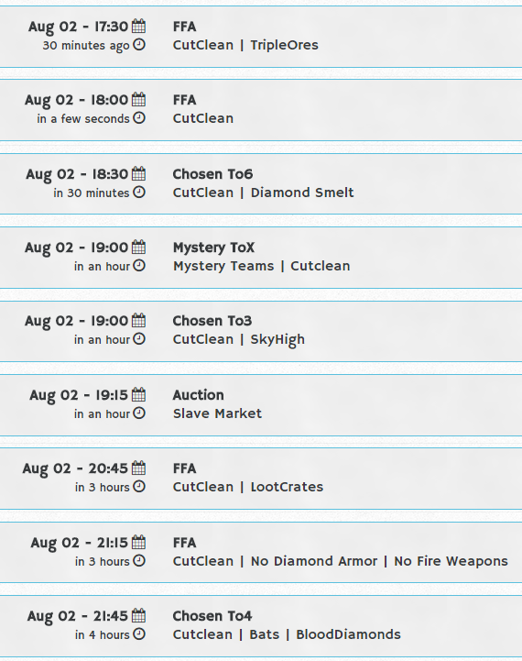Click 'CutClean | LootCrates' scenario text

pyautogui.click(x=248, y=487)
